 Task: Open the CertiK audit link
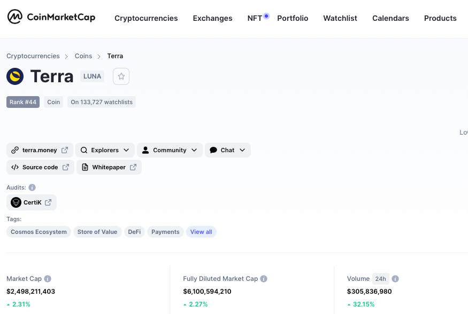32,202
